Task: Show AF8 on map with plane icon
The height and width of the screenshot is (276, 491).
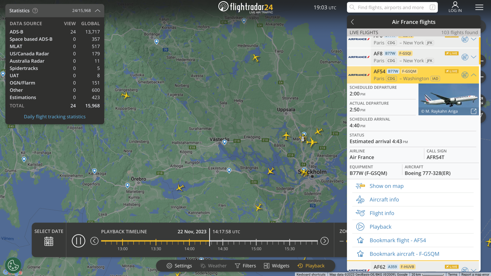Action: [465, 57]
